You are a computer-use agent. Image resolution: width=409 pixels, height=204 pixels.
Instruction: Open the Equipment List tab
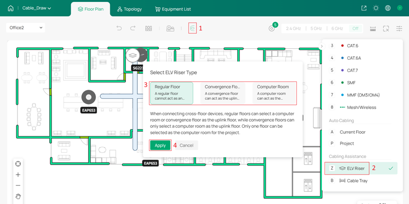pos(173,9)
